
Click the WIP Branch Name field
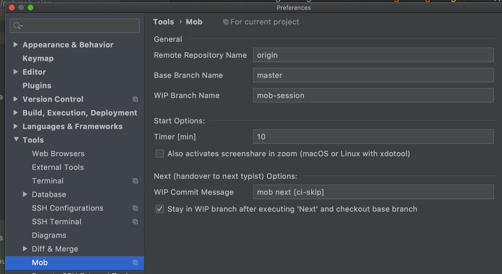pos(373,95)
